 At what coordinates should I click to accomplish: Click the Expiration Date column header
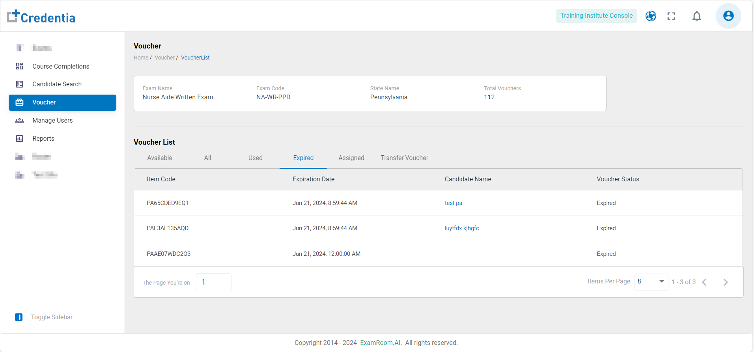coord(314,179)
